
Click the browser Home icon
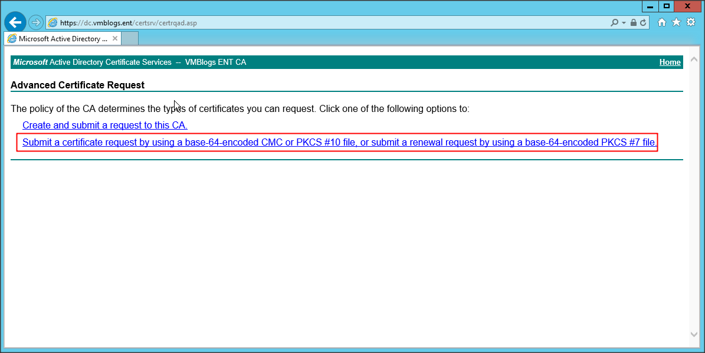[662, 22]
